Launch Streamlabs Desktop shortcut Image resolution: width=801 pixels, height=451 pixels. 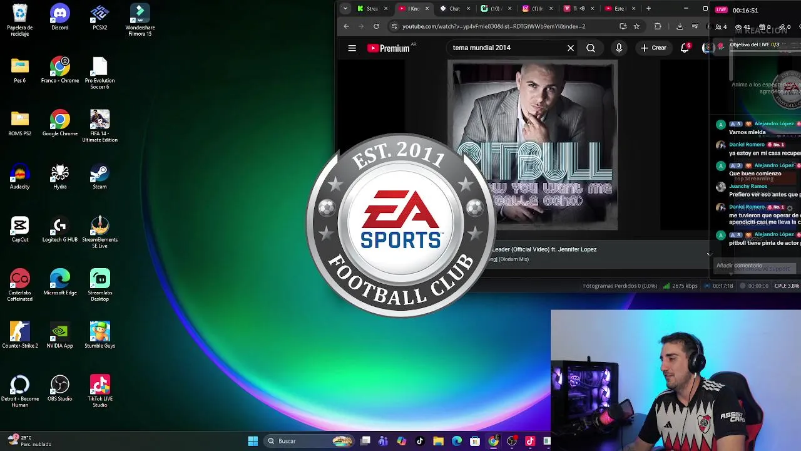(99, 286)
